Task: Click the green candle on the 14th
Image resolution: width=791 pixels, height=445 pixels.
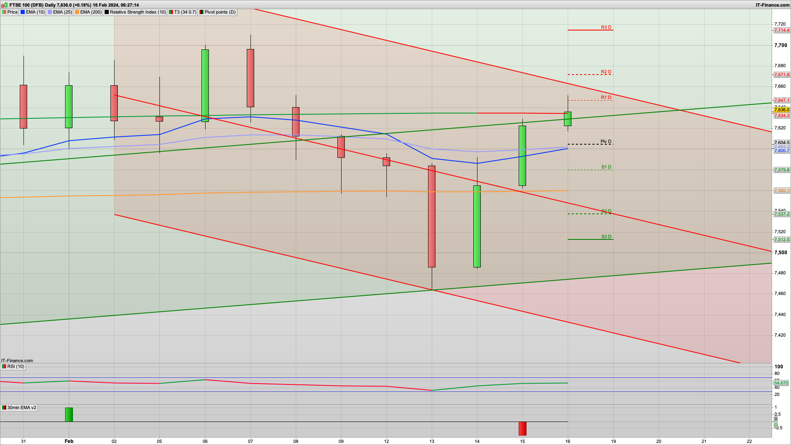Action: (477, 226)
